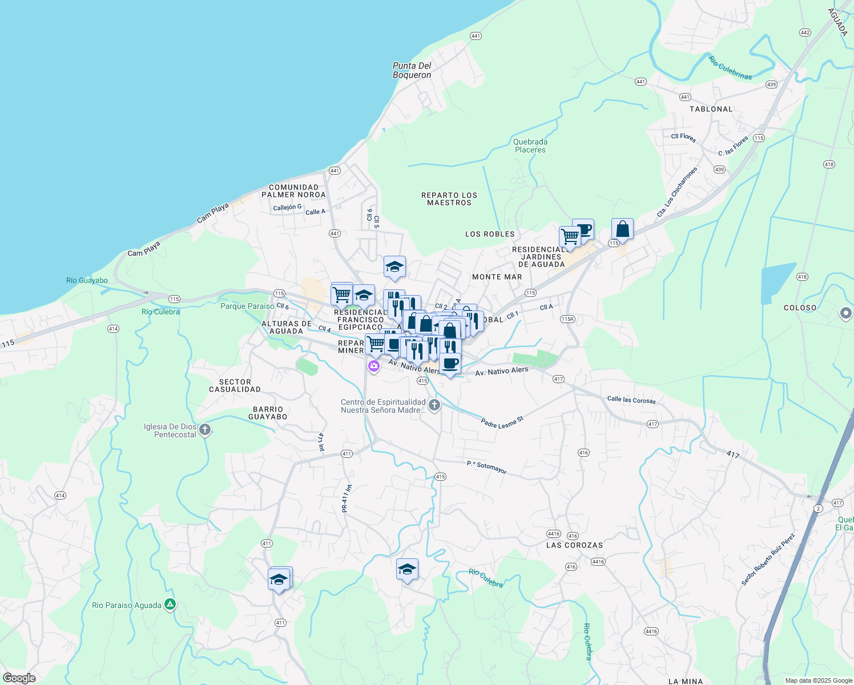Click the school pin near Rio Culebra in the south
Screen dimensions: 854x685
(x=407, y=569)
